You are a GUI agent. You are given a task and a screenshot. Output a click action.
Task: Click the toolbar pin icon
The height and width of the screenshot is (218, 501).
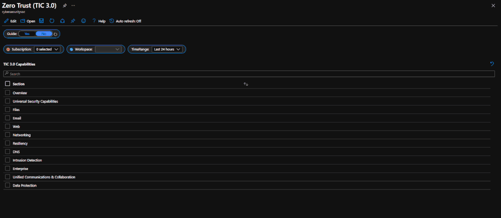(73, 20)
